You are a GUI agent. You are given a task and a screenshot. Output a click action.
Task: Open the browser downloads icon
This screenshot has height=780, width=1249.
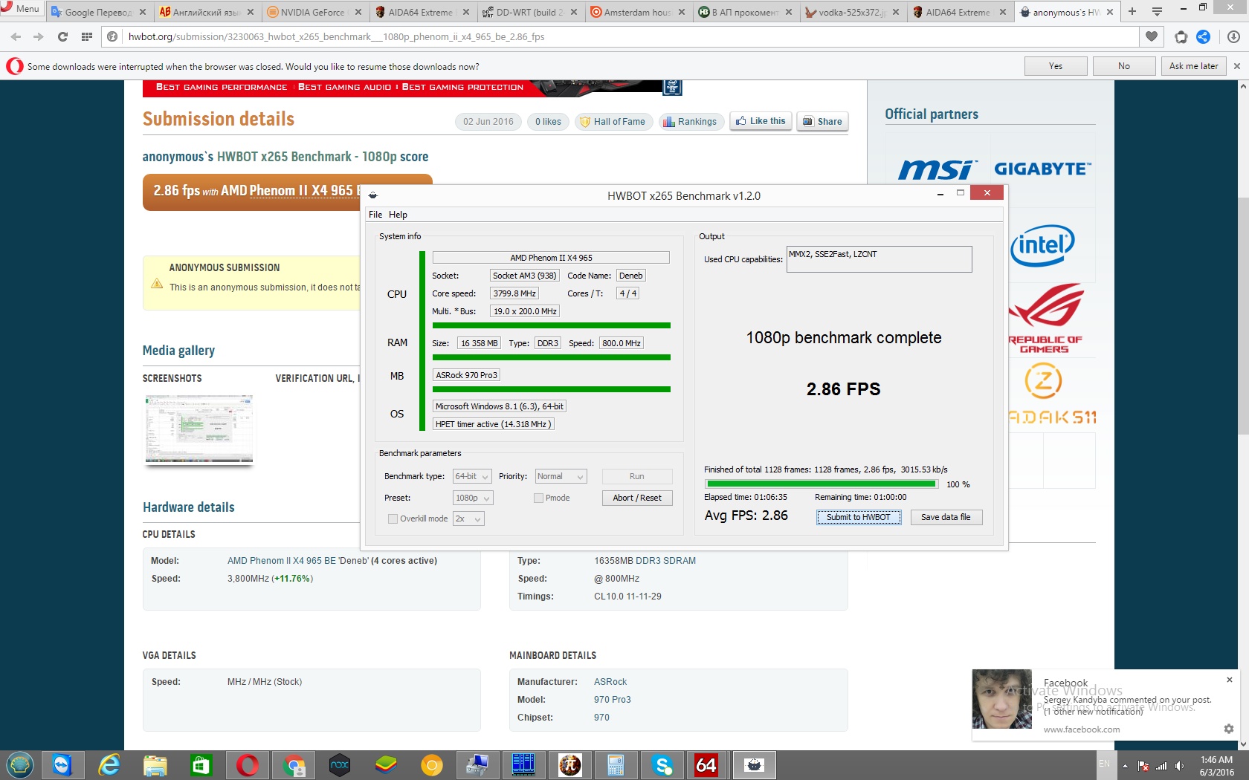1233,36
